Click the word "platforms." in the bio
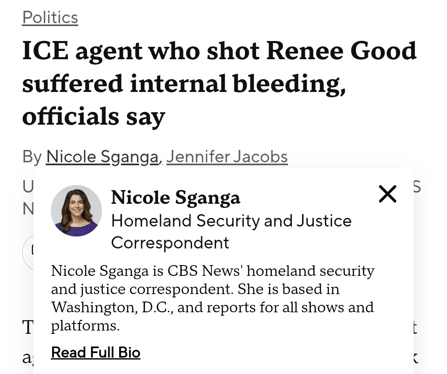The width and height of the screenshot is (447, 374). [85, 326]
